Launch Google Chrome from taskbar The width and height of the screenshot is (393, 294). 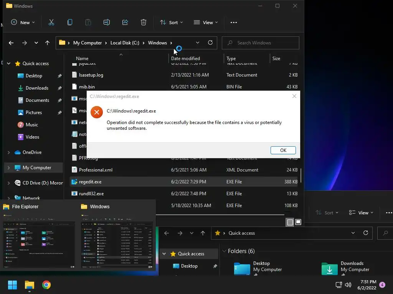tap(46, 285)
